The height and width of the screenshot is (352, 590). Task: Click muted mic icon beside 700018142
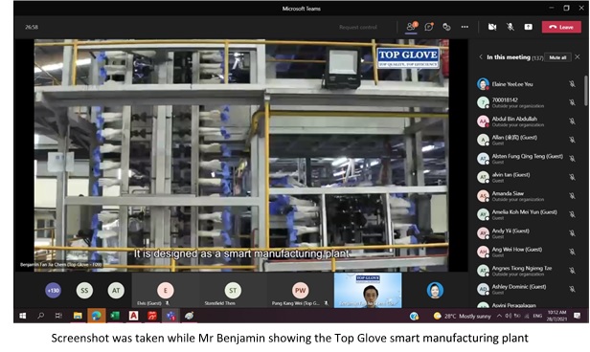click(x=572, y=102)
